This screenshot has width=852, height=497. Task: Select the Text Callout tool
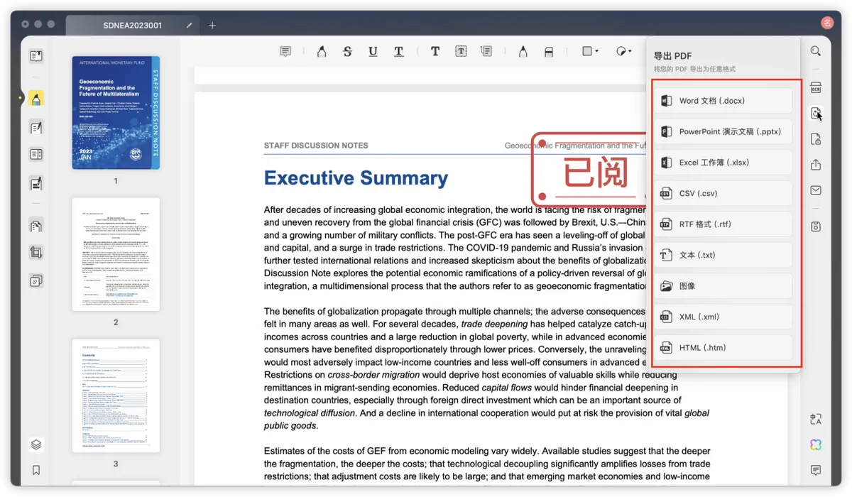click(486, 52)
